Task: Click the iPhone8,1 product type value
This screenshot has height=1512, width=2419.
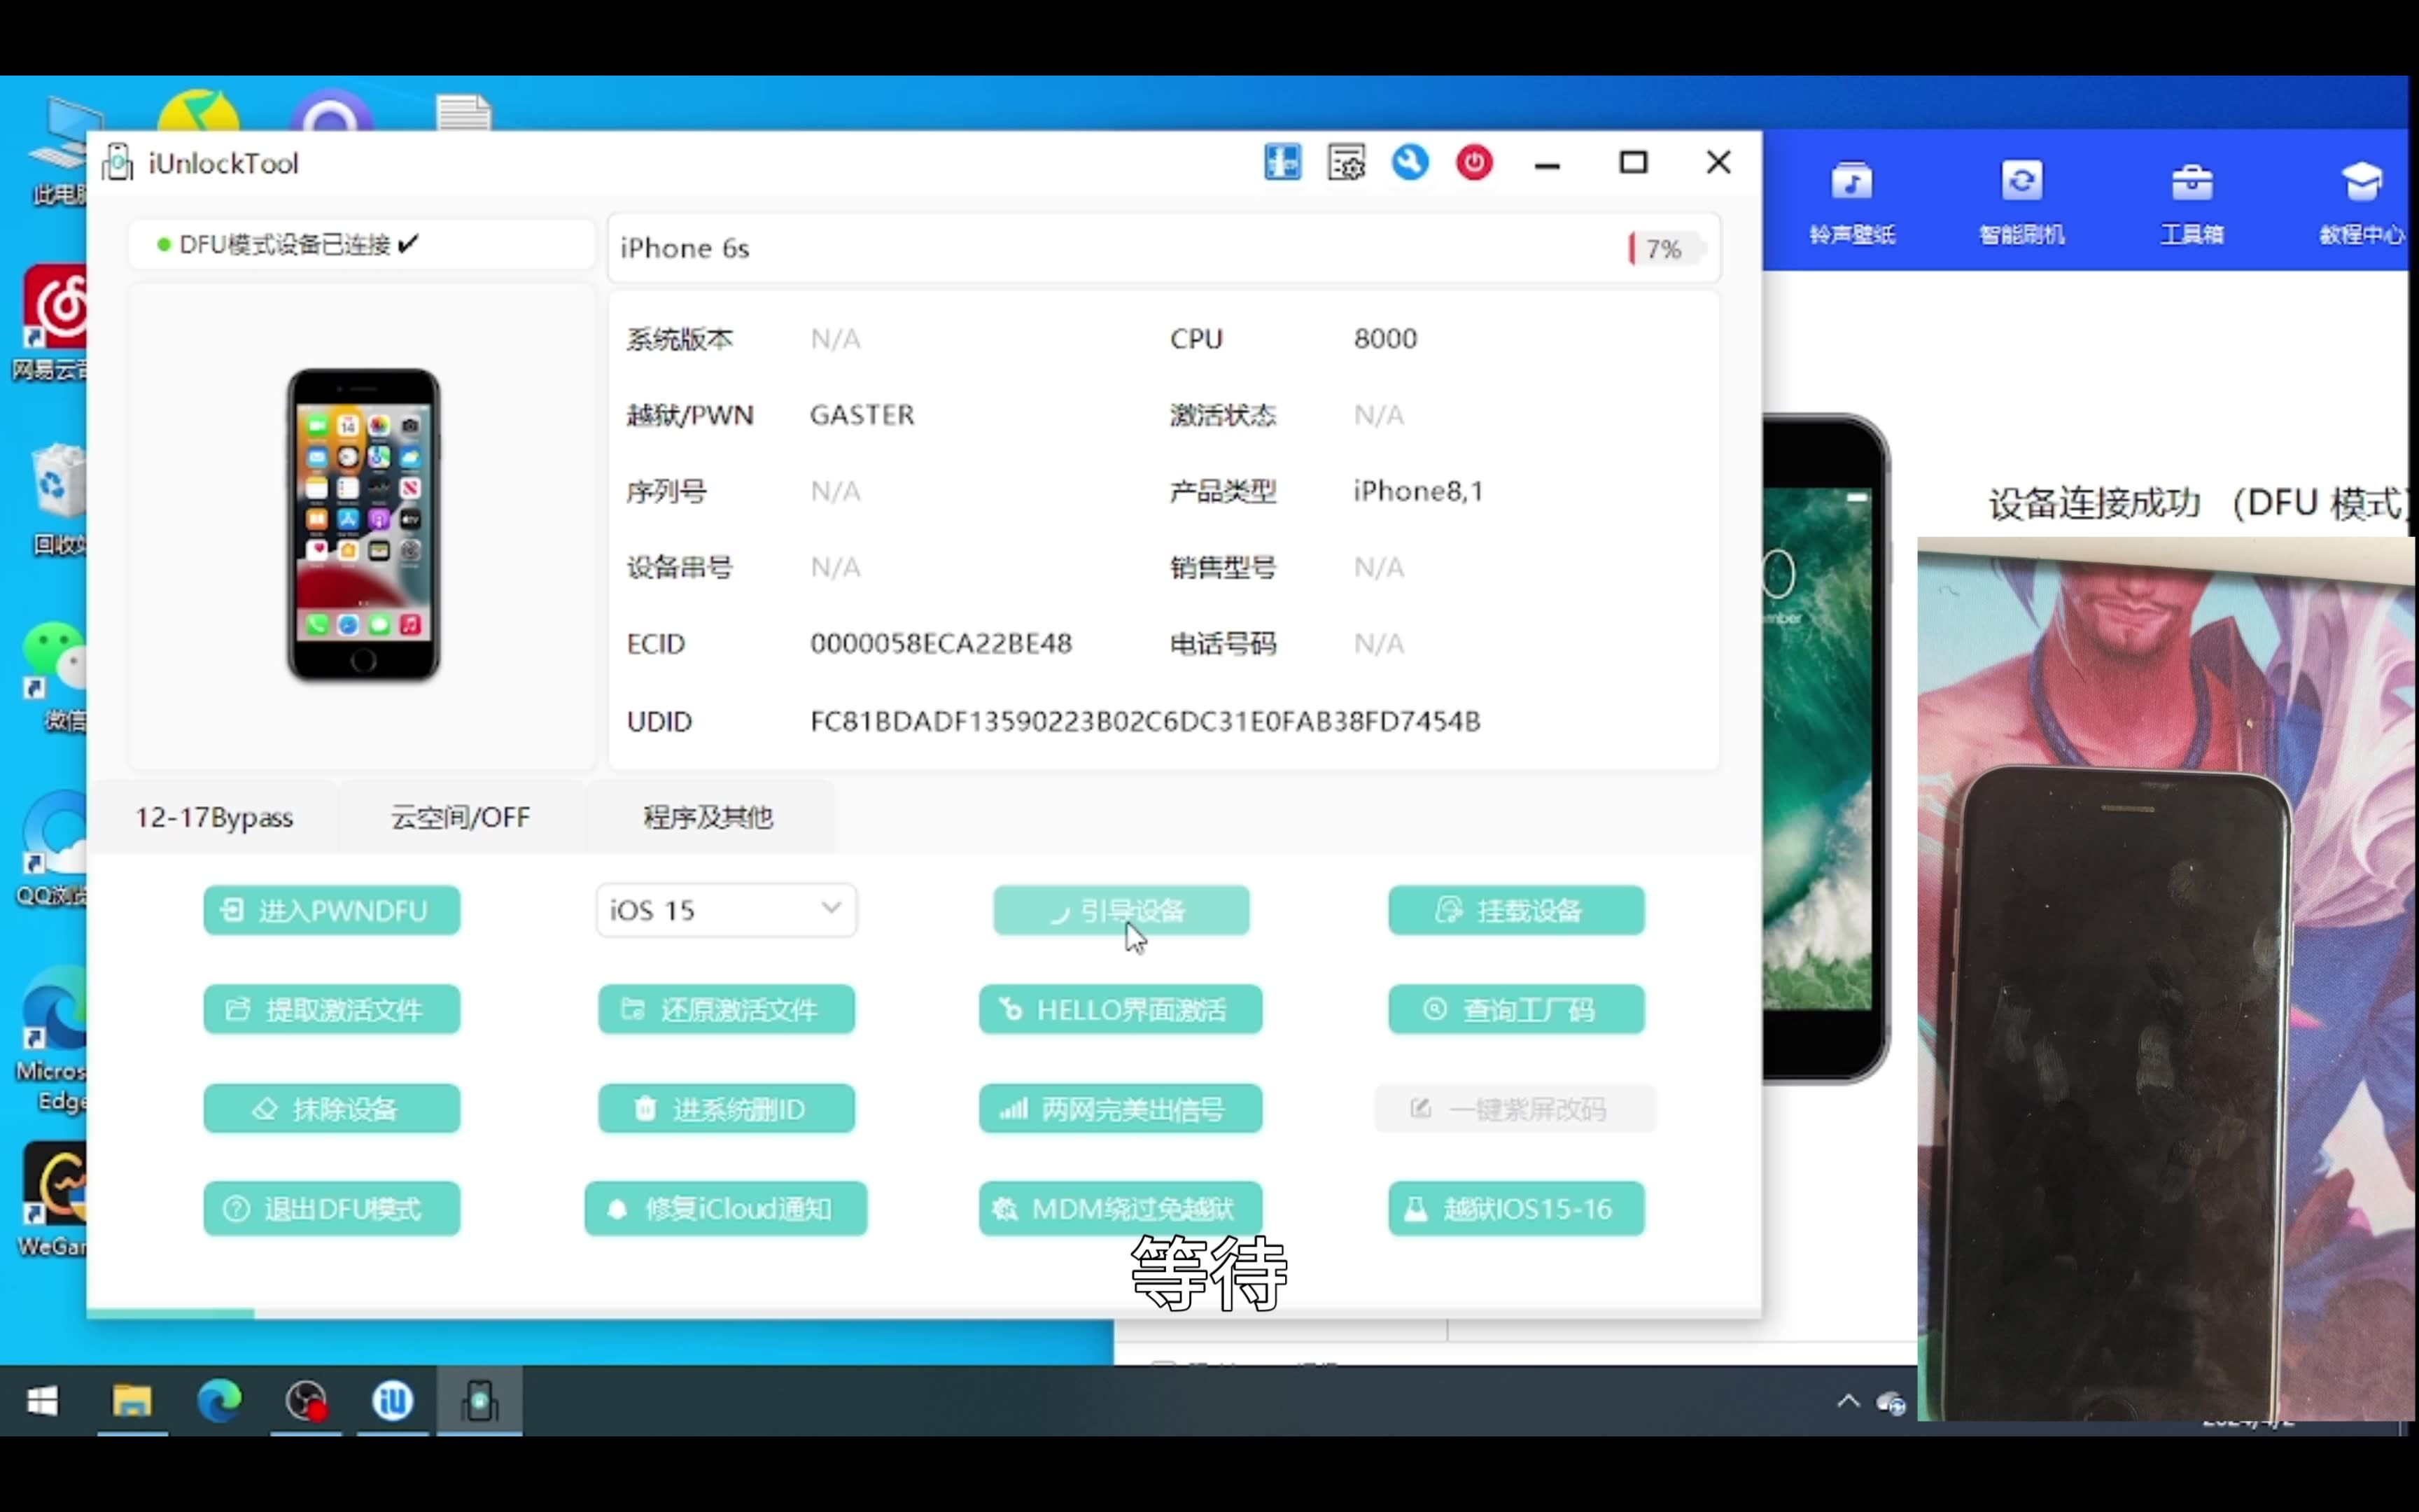Action: pyautogui.click(x=1418, y=491)
